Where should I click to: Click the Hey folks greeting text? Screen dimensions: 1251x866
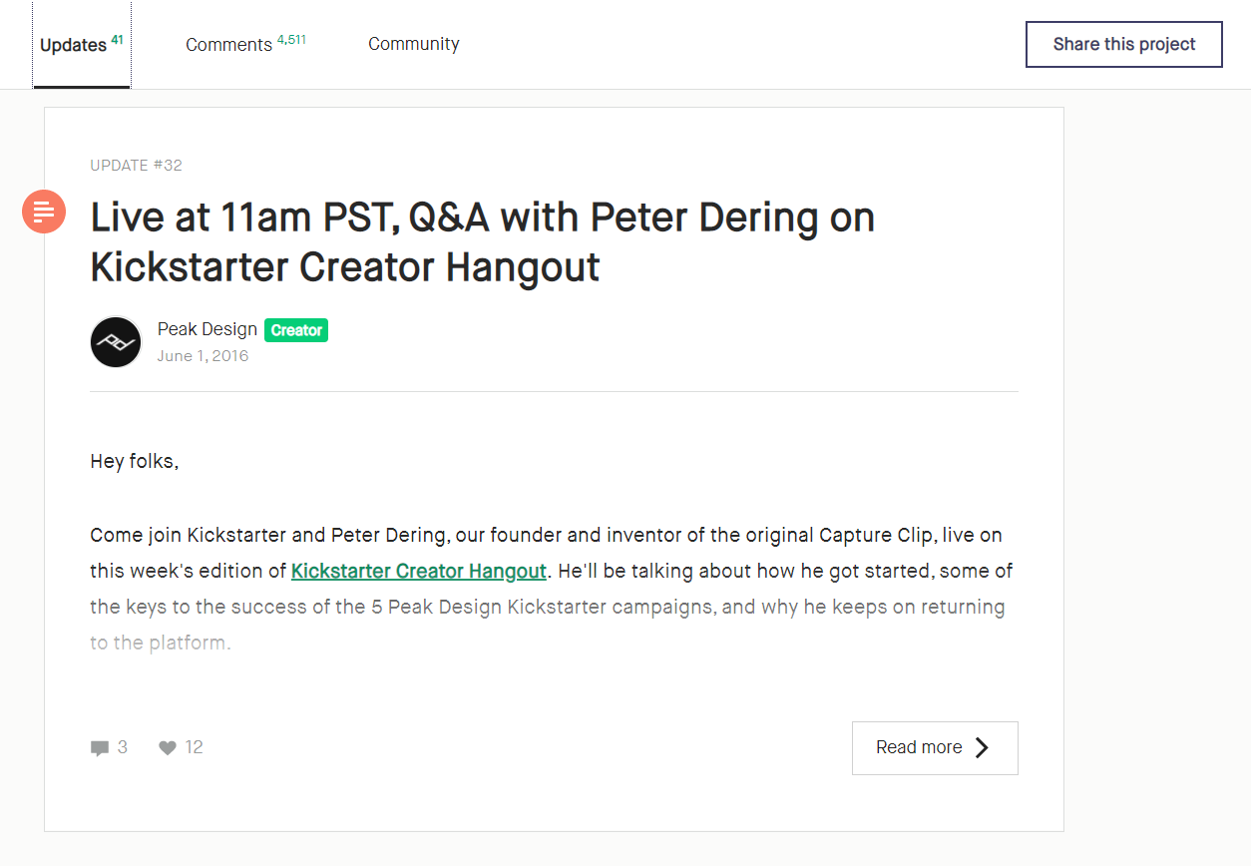pyautogui.click(x=135, y=462)
